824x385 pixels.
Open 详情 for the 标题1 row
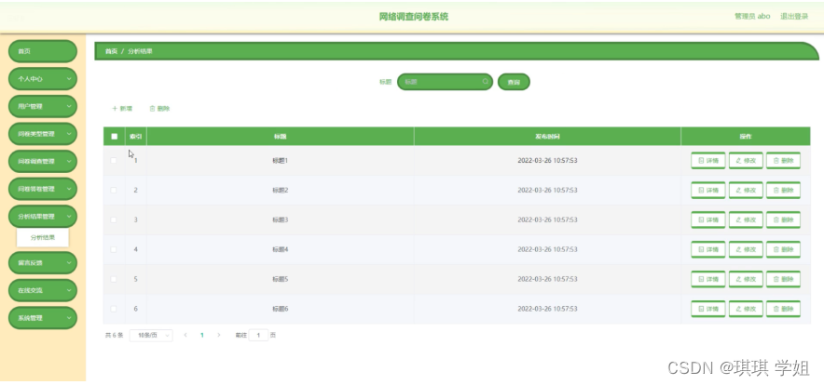707,161
